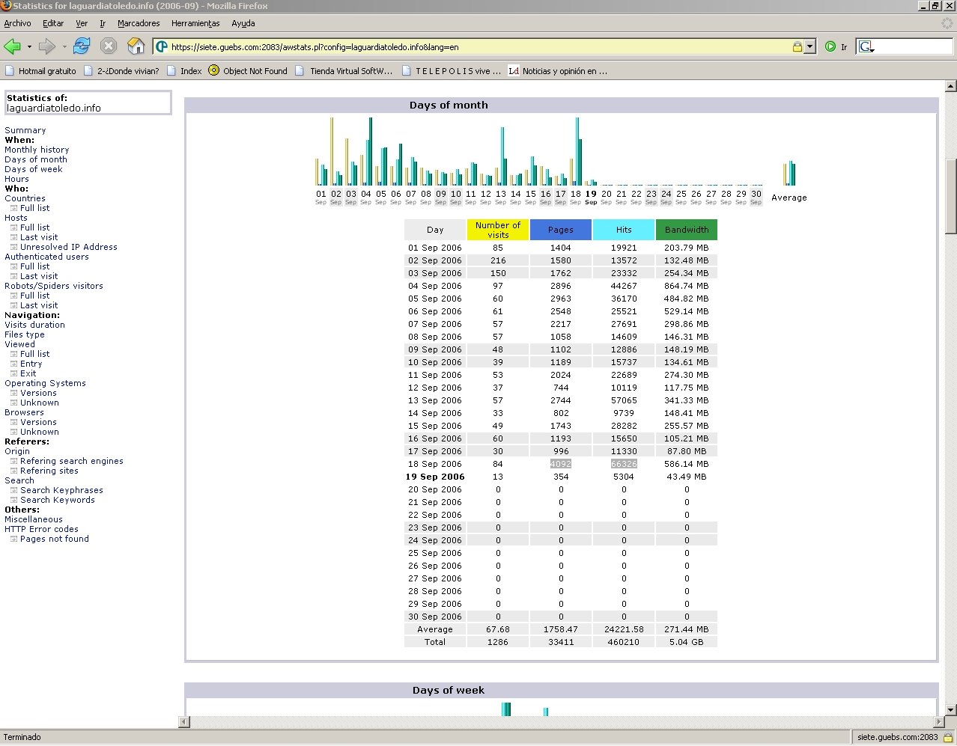Open Pages not found link
Screen dimensions: 957x746
[54, 539]
